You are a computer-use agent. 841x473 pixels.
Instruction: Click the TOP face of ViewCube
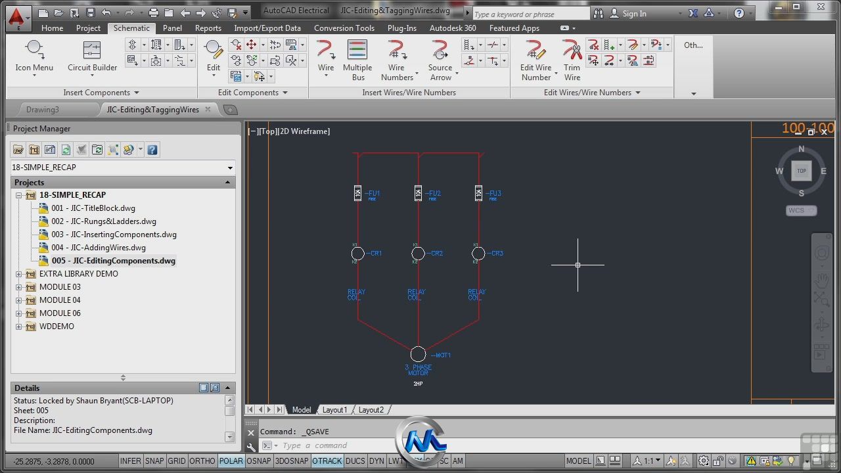(802, 171)
